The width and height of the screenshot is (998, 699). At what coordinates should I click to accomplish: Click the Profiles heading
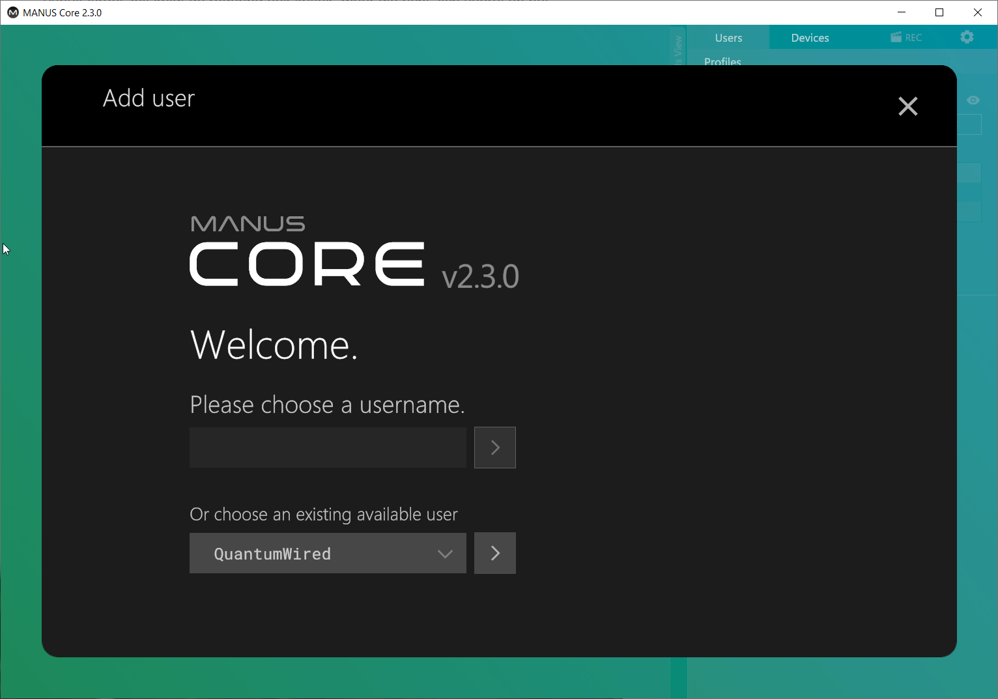coord(722,61)
